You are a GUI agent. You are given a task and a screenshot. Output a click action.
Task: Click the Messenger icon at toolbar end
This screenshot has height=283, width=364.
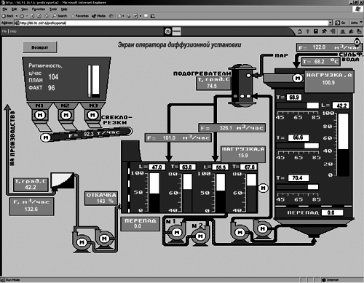point(153,16)
